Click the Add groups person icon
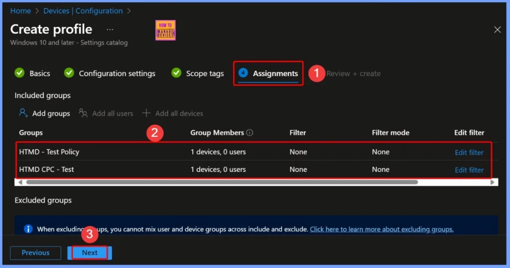 pos(23,113)
